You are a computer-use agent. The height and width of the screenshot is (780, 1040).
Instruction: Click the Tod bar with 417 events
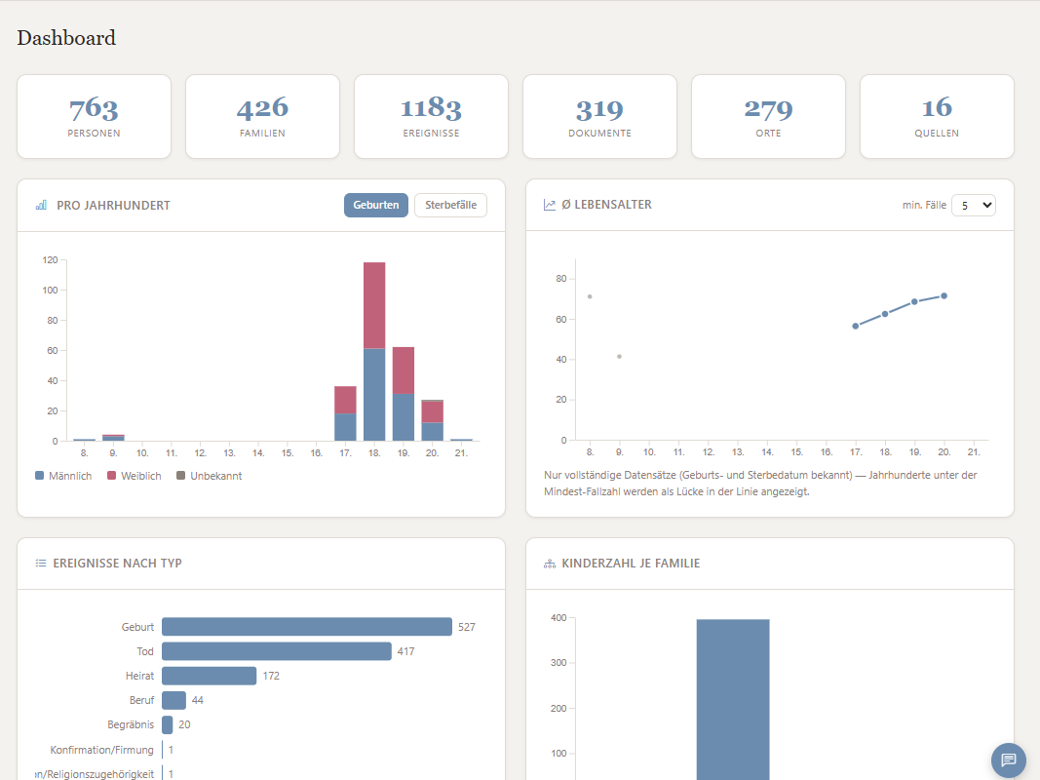click(x=277, y=651)
